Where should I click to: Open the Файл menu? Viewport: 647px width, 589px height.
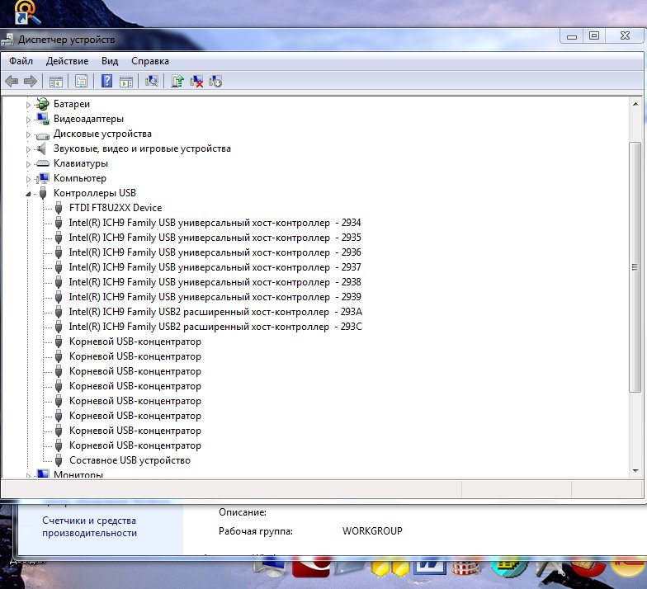pos(21,61)
